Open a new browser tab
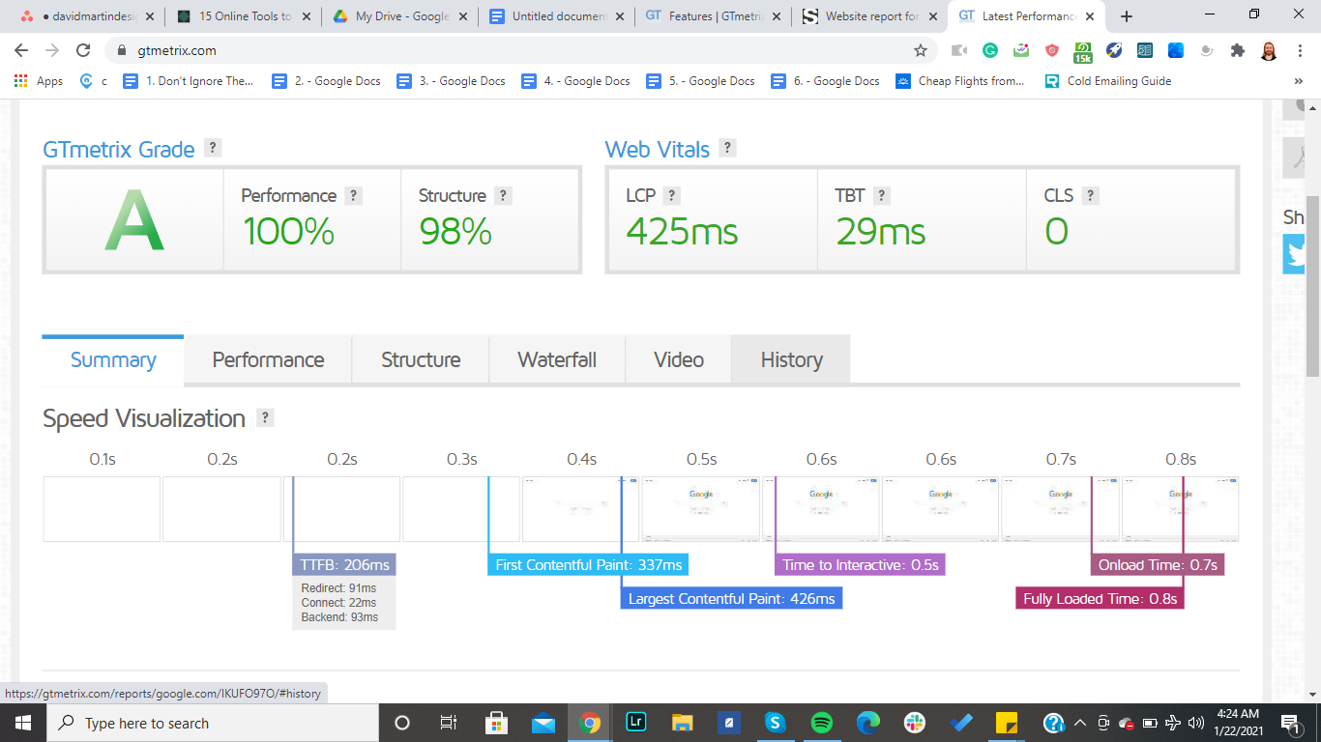The image size is (1321, 742). tap(1127, 16)
